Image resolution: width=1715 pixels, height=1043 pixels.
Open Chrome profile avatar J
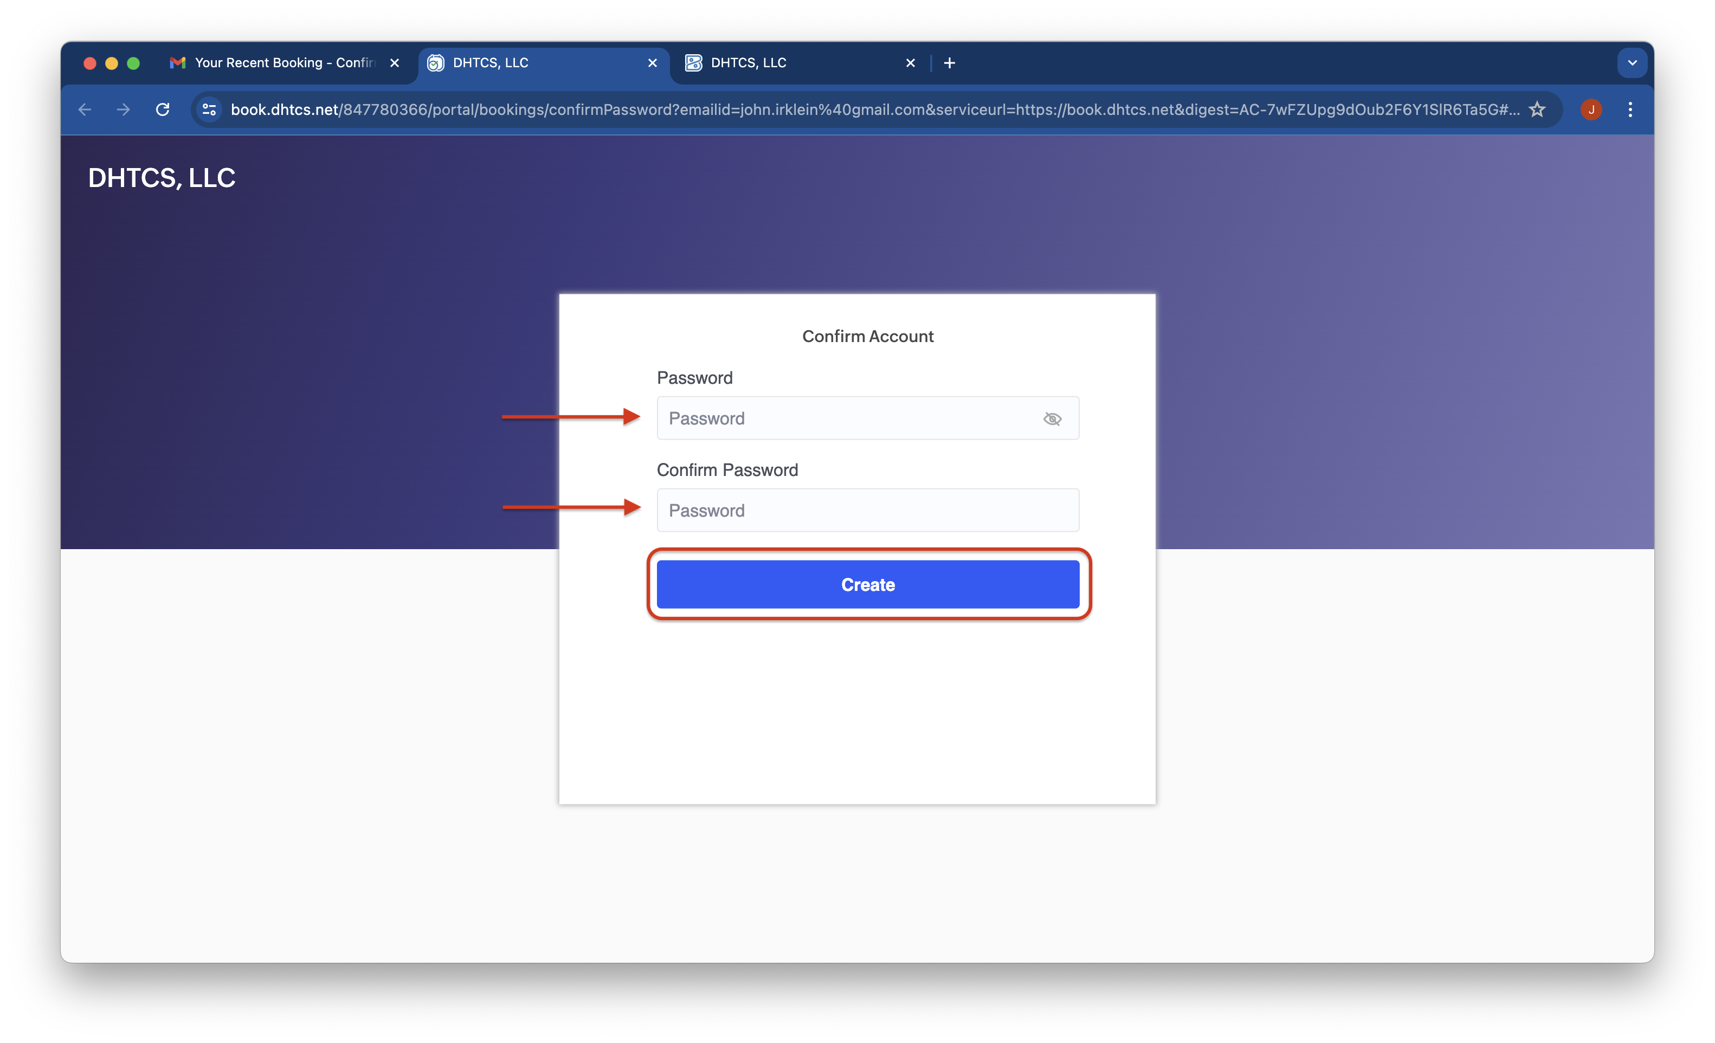[x=1590, y=110]
